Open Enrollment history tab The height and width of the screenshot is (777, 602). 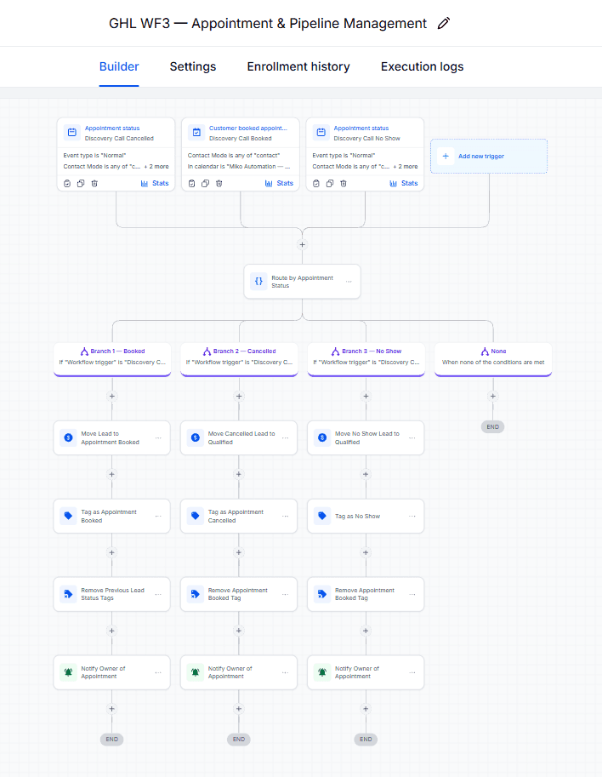coord(298,66)
